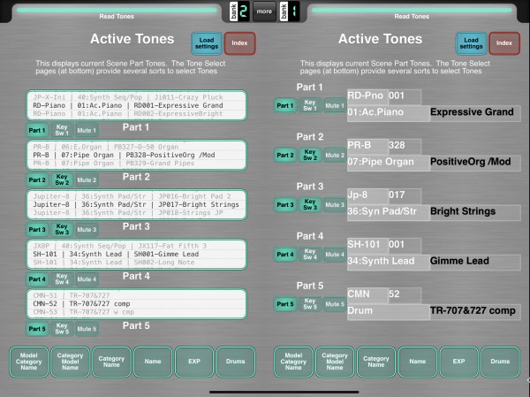
Task: Mute 1 in left panel
Action: (87, 130)
